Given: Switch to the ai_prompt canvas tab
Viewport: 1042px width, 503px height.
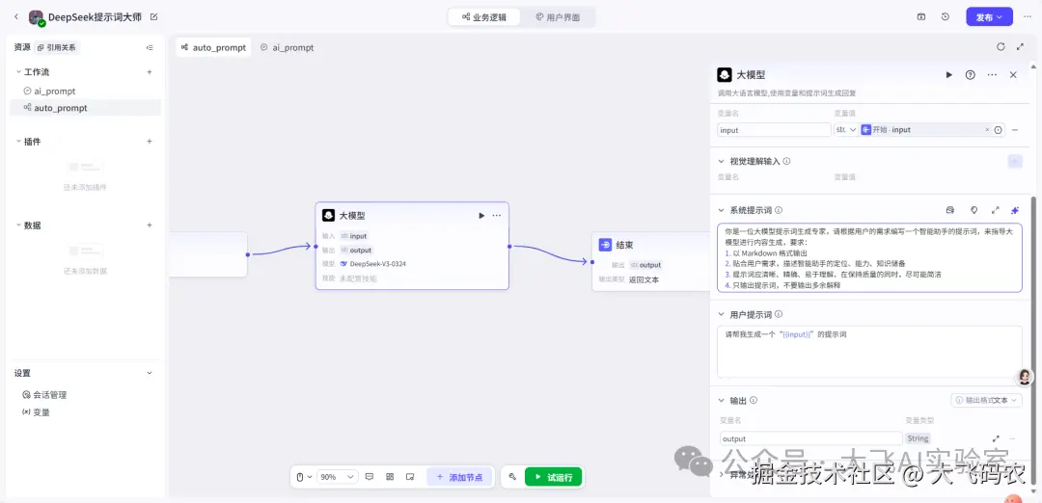Looking at the screenshot, I should click(288, 48).
